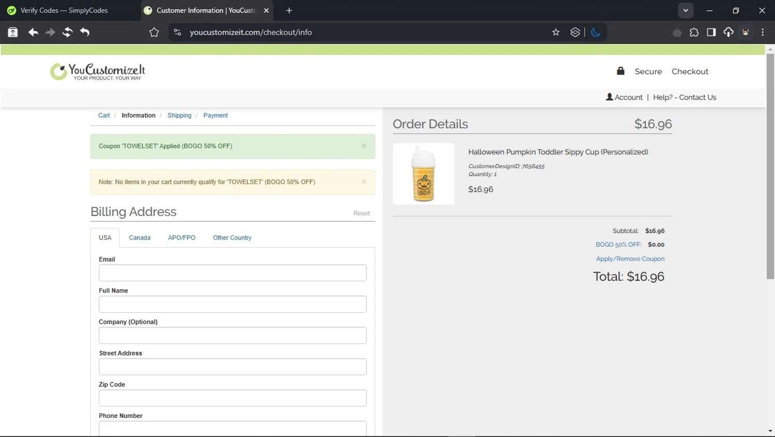This screenshot has height=437, width=775.
Task: Click the Phone Number input field
Action: pos(233,429)
